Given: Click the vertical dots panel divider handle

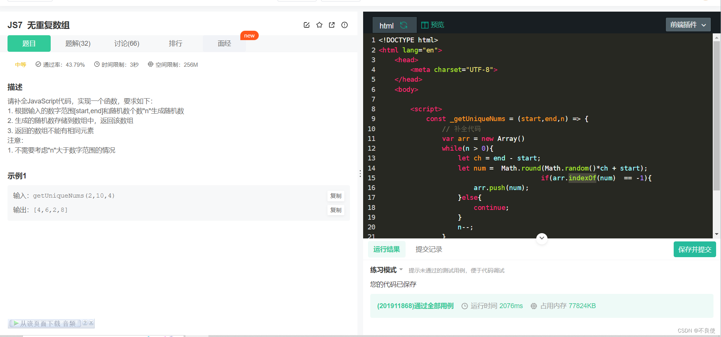Looking at the screenshot, I should 360,174.
